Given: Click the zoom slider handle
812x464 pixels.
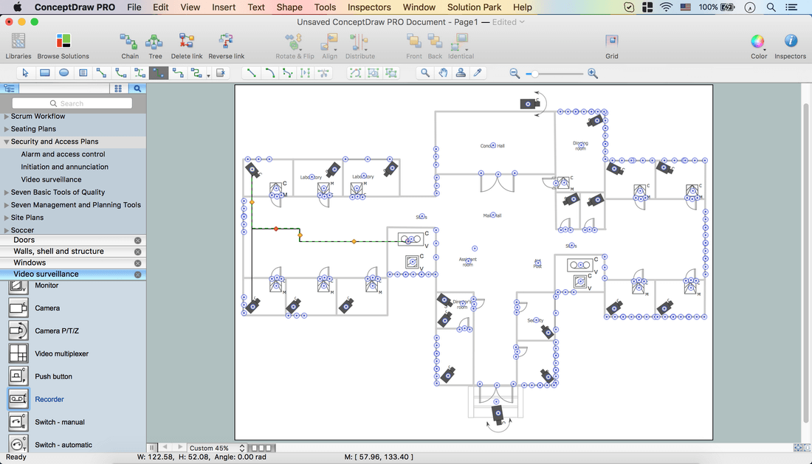Looking at the screenshot, I should (x=534, y=73).
